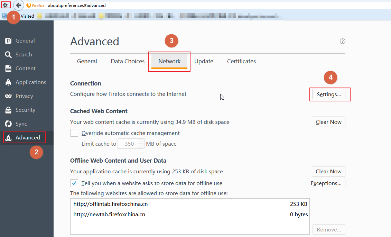The height and width of the screenshot is (237, 391).
Task: Click the Applications rocket icon in the sidebar
Action: click(x=9, y=82)
